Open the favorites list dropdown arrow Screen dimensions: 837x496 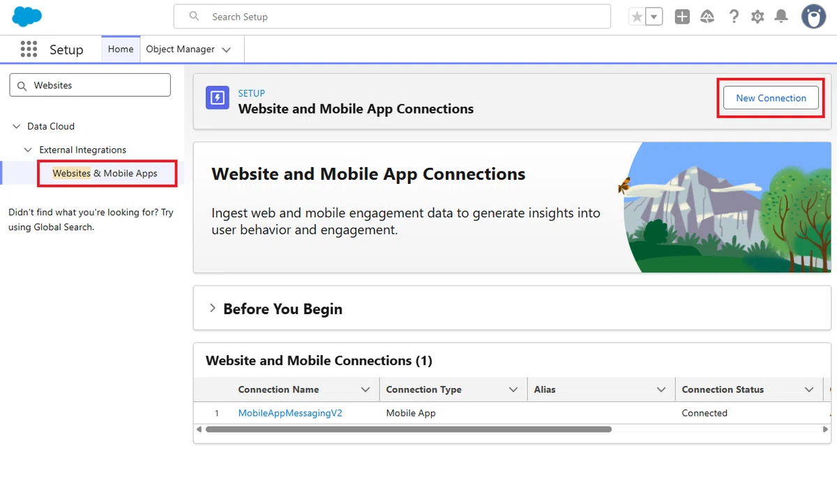coord(654,17)
